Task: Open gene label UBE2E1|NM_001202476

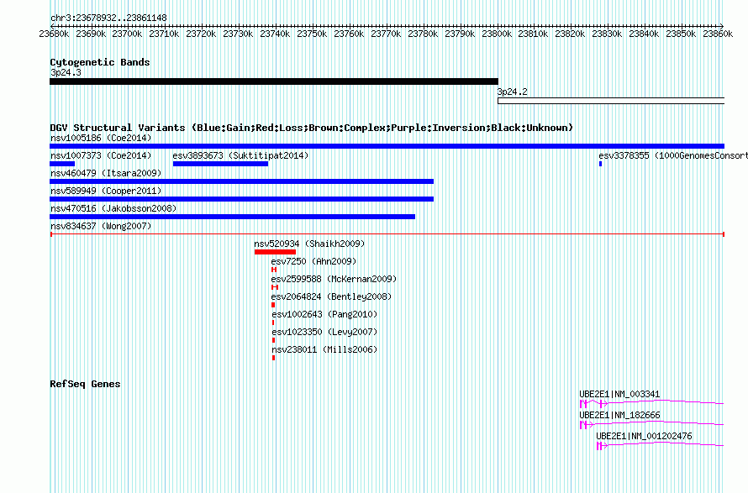Action: pos(644,437)
